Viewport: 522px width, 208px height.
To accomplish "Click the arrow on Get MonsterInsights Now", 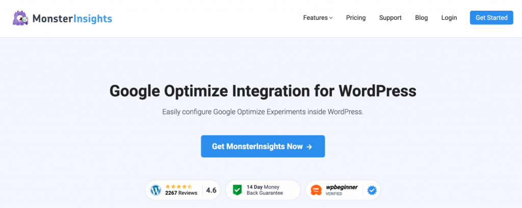I will pyautogui.click(x=309, y=146).
